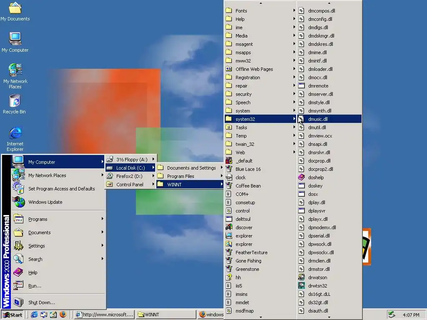Select Windows Update in Start menu
The height and width of the screenshot is (320, 427).
pyautogui.click(x=58, y=202)
